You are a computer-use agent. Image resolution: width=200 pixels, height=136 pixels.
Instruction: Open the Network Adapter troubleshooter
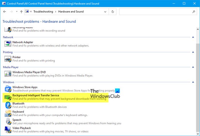23,42
